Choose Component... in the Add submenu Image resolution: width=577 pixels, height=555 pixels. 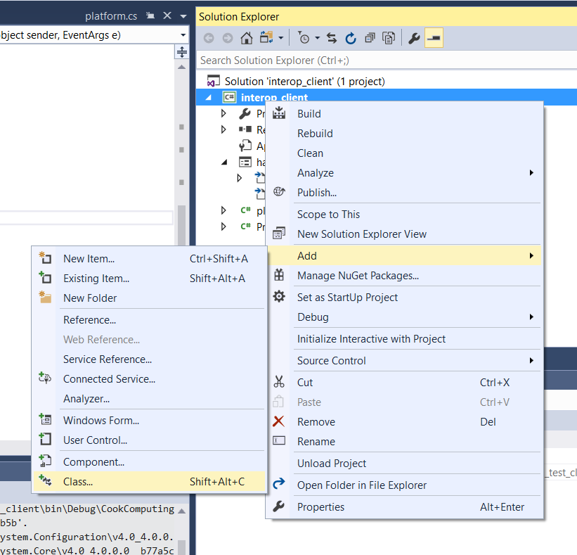click(149, 462)
